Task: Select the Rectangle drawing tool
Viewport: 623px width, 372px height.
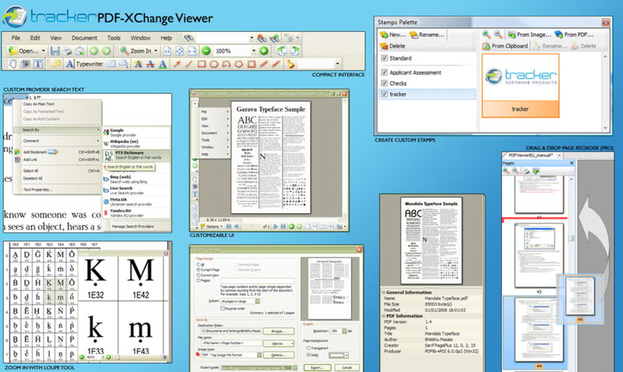Action: (x=202, y=64)
